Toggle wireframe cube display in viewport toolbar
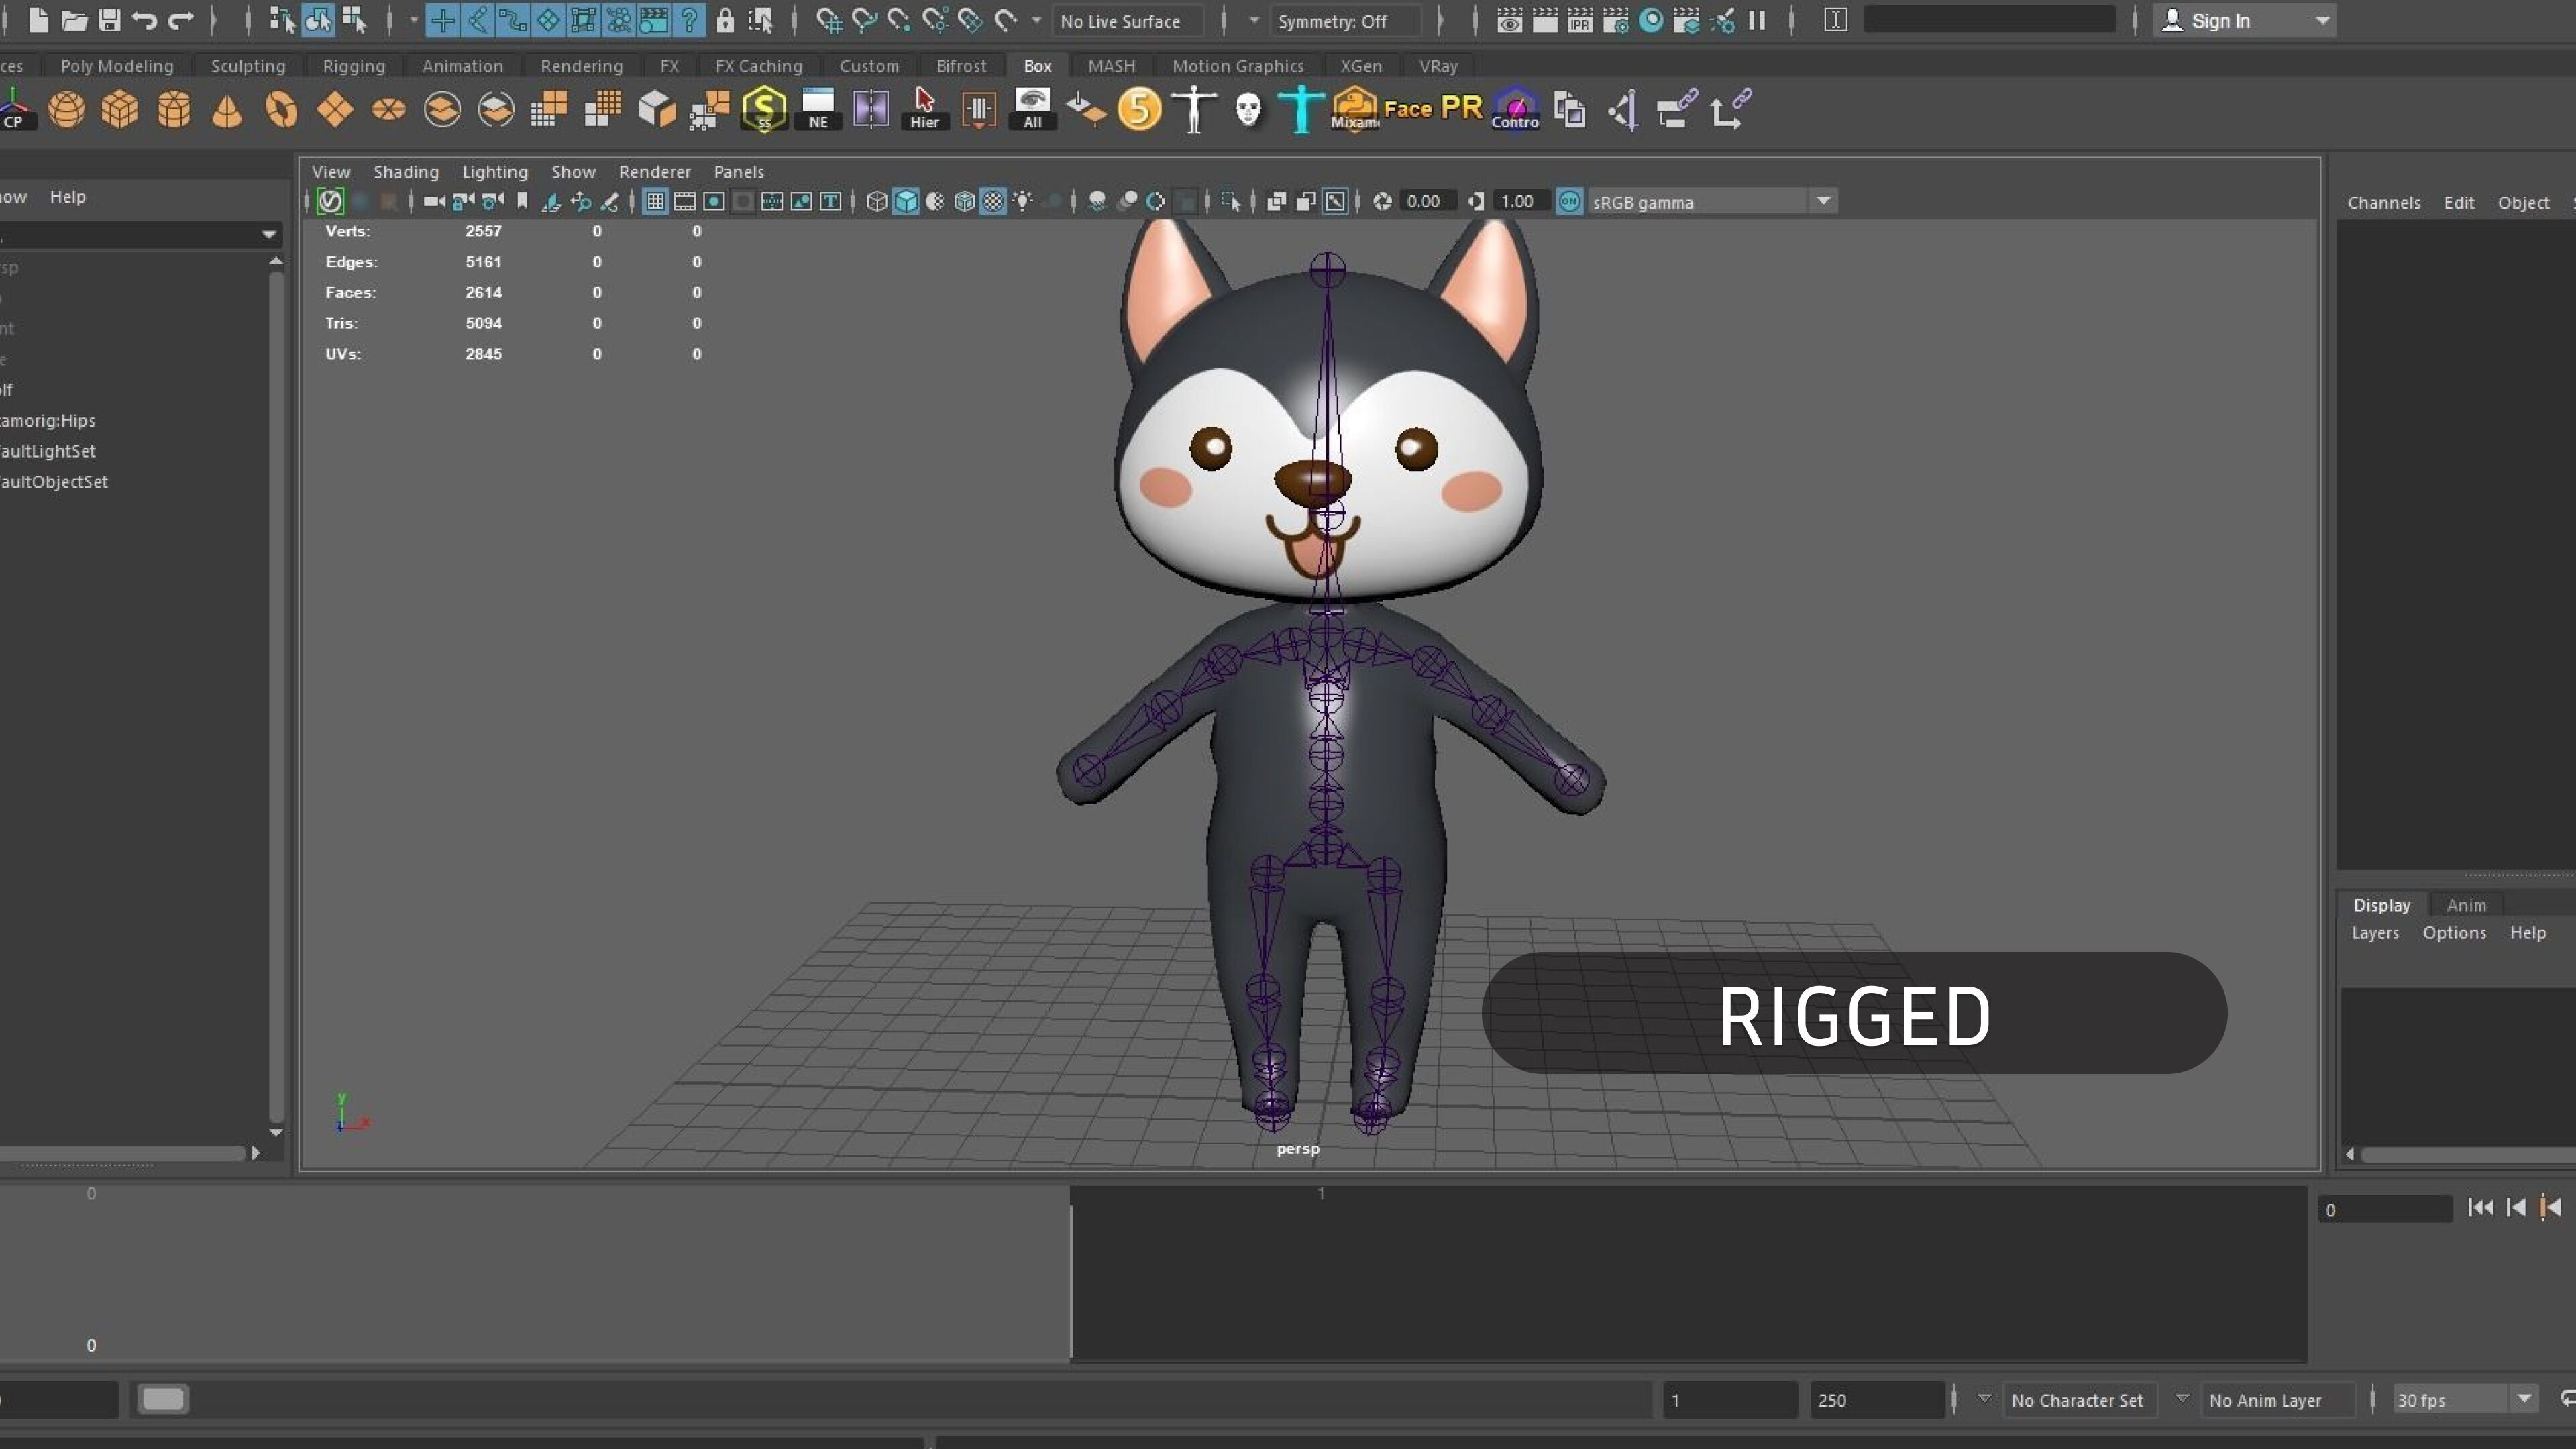This screenshot has width=2576, height=1449. (x=877, y=202)
